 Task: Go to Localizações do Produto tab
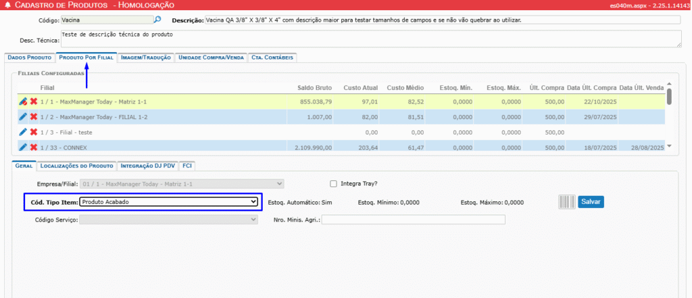(76, 164)
